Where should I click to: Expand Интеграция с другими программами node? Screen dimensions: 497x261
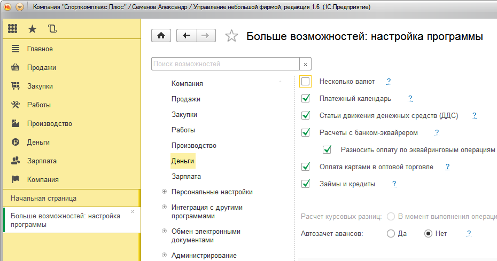164,207
